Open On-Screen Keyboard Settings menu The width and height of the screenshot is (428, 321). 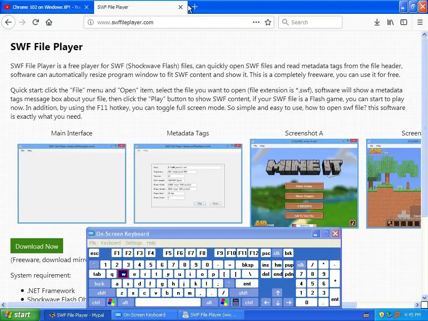pyautogui.click(x=133, y=243)
